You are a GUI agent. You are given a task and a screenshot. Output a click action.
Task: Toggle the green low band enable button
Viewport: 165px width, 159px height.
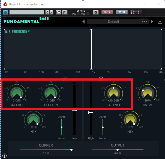coord(65,79)
